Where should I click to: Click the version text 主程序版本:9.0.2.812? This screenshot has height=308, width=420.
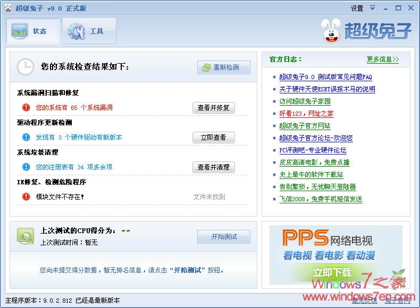pyautogui.click(x=39, y=301)
